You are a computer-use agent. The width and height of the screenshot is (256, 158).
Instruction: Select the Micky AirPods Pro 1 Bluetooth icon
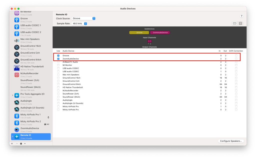tap(17, 116)
